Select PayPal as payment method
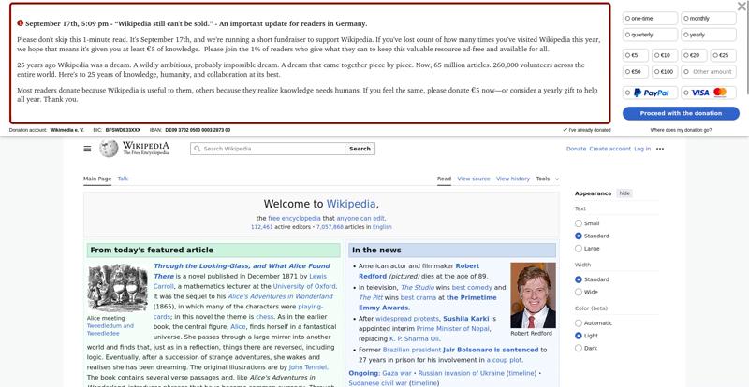749x387 pixels. click(650, 93)
